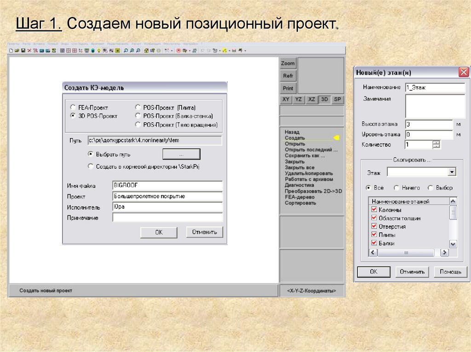Click the Имя файла input field

tap(167, 185)
